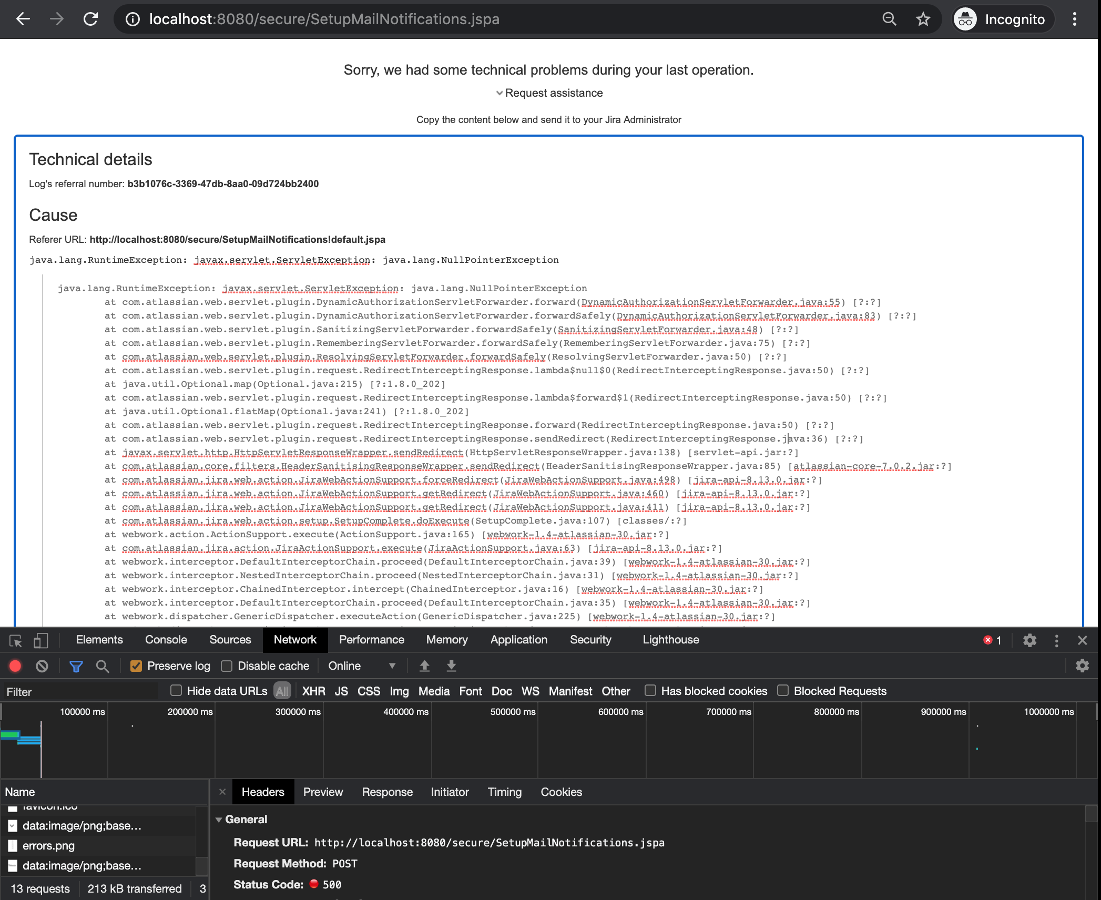Image resolution: width=1101 pixels, height=900 pixels.
Task: Clear the network log
Action: pyautogui.click(x=42, y=666)
